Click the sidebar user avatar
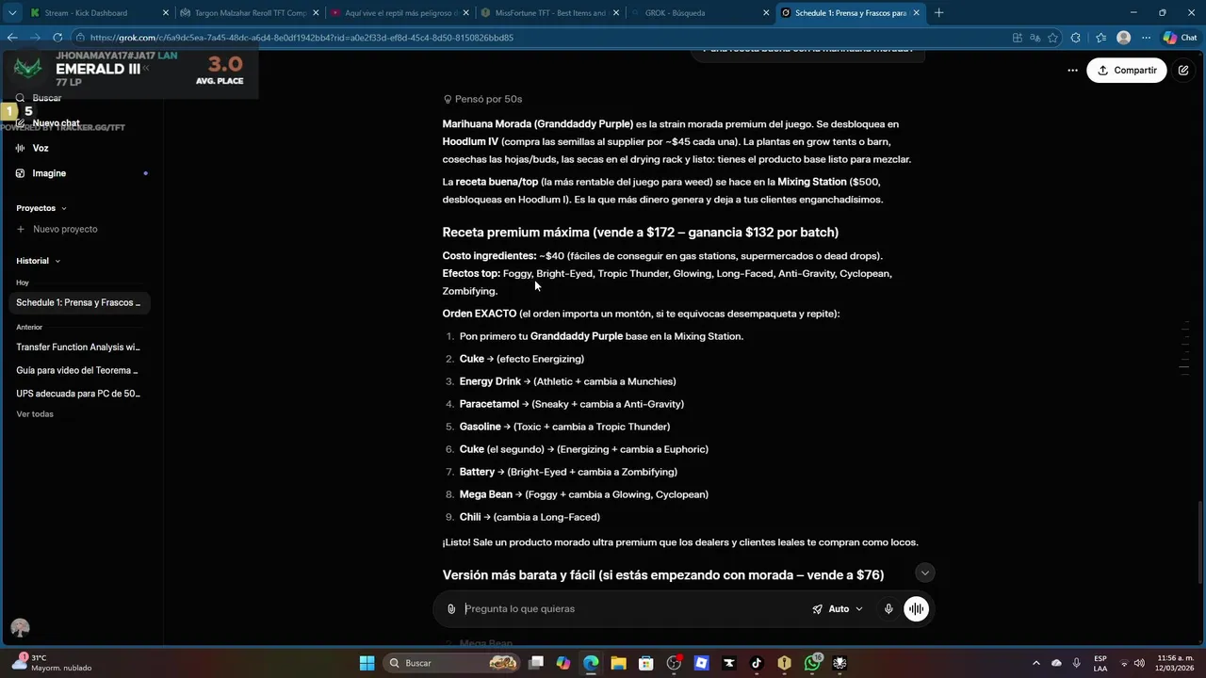This screenshot has width=1206, height=678. coord(20,628)
